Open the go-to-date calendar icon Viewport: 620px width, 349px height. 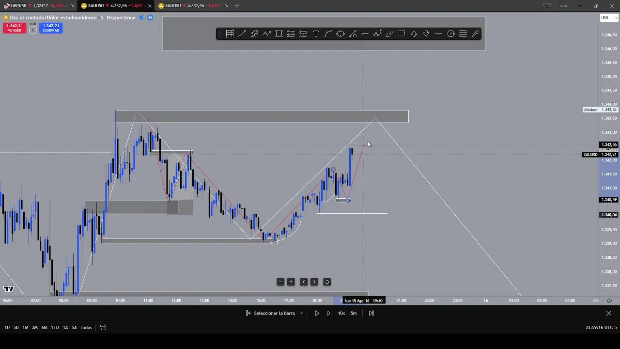tap(103, 328)
